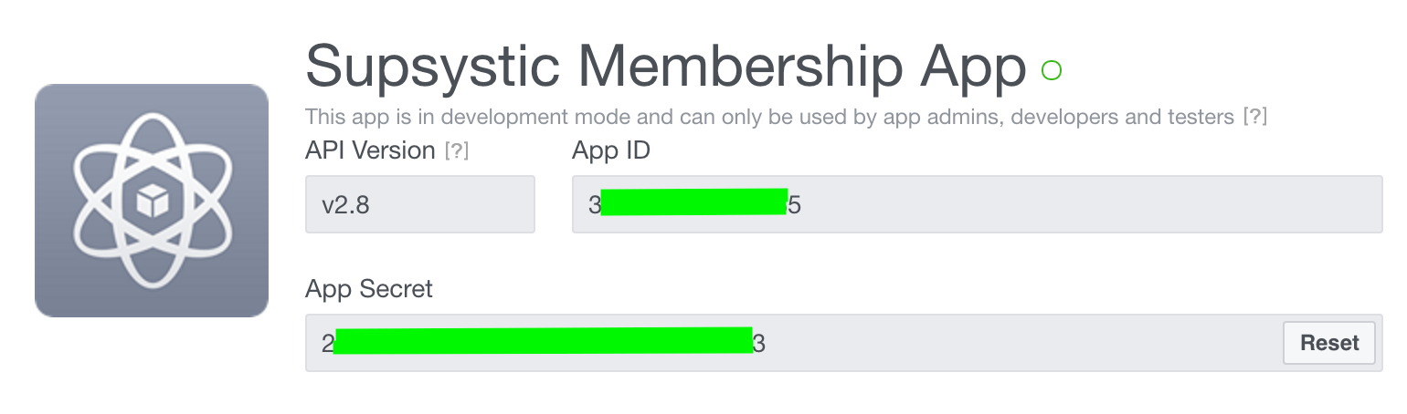Click the API Version label
This screenshot has width=1407, height=414.
(370, 150)
